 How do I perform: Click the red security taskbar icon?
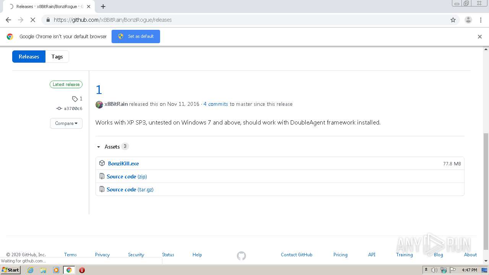(x=82, y=270)
